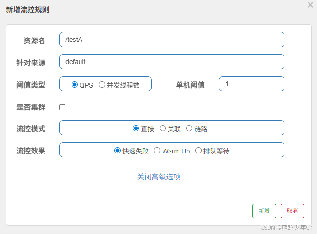Toggle the 是否集群 checkbox
Viewport: 317px width, 234px height.
point(63,107)
